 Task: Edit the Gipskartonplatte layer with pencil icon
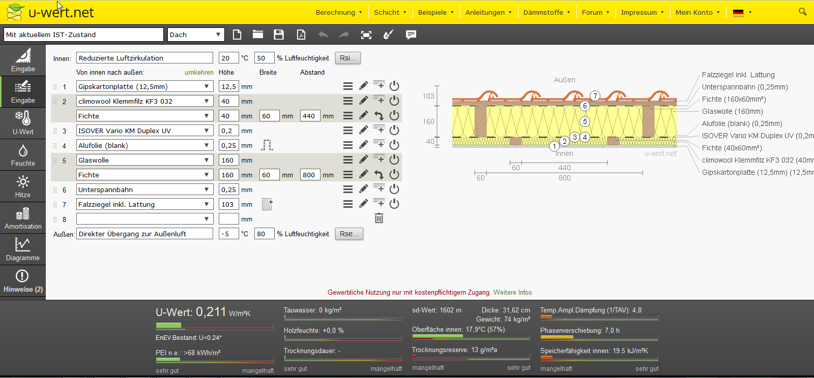coord(363,86)
